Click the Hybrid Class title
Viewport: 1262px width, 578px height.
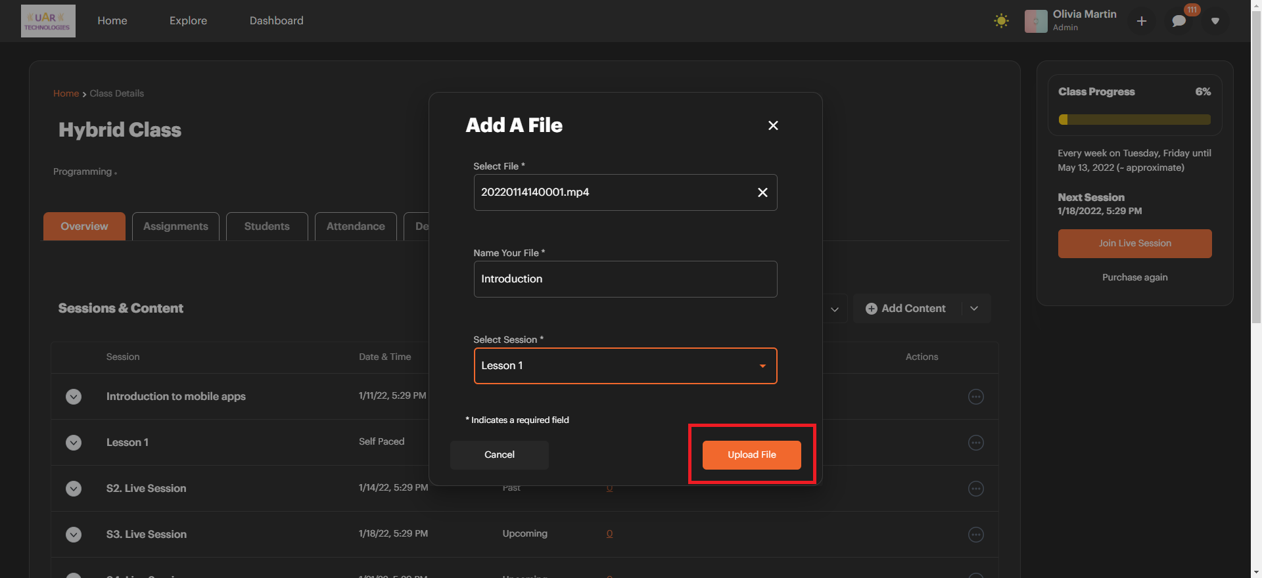tap(120, 130)
